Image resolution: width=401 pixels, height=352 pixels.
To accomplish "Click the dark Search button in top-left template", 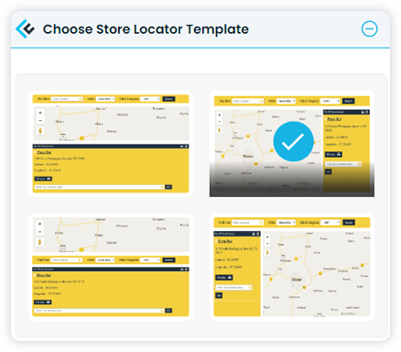I will pos(168,99).
